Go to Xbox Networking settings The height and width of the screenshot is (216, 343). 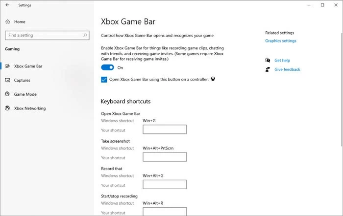30,108
